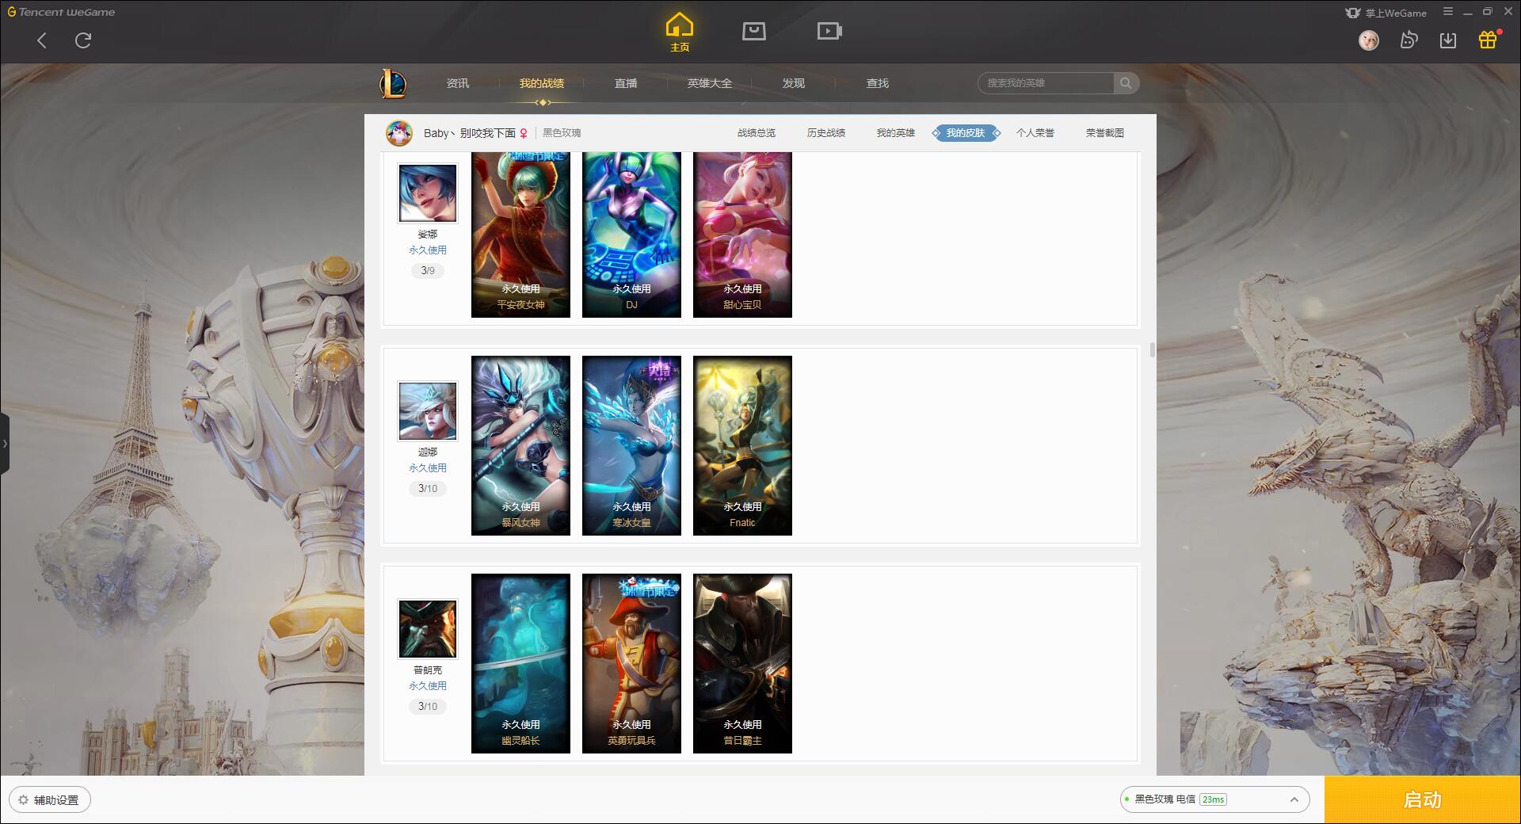Open the home (主页) icon
1521x824 pixels.
(x=680, y=32)
